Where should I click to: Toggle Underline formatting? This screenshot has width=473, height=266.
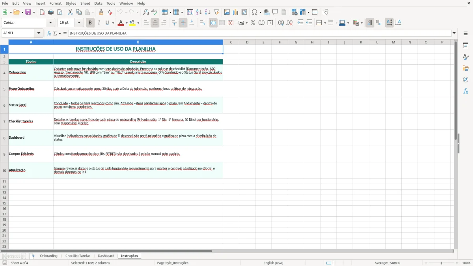(x=107, y=23)
